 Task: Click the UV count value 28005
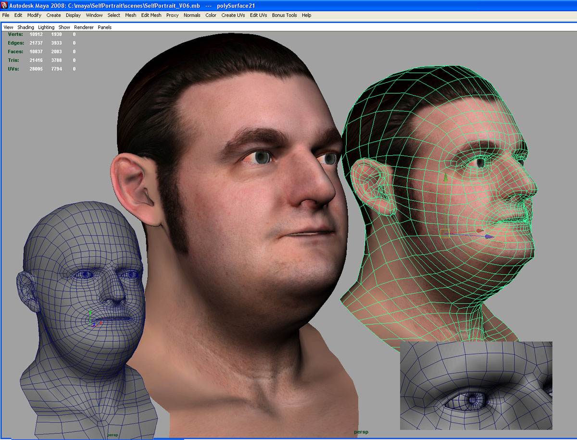coord(37,69)
